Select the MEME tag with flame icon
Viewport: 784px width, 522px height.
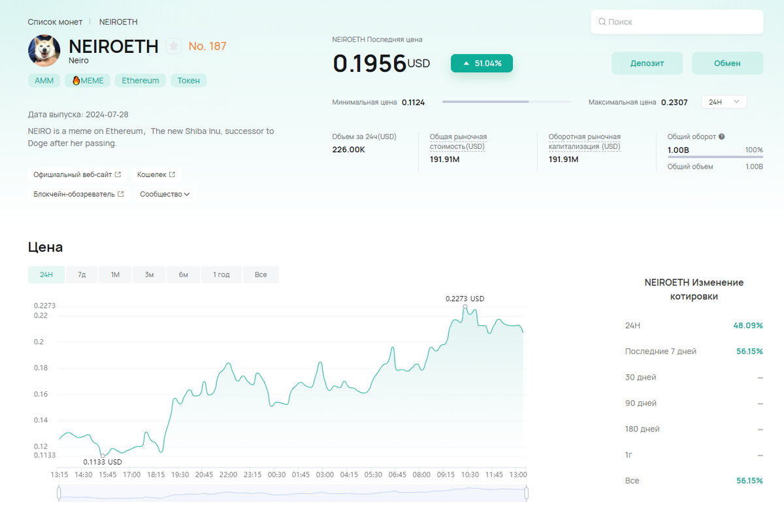tap(88, 80)
